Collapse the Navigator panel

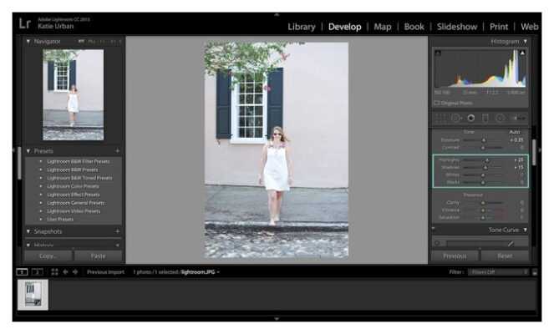(x=28, y=41)
